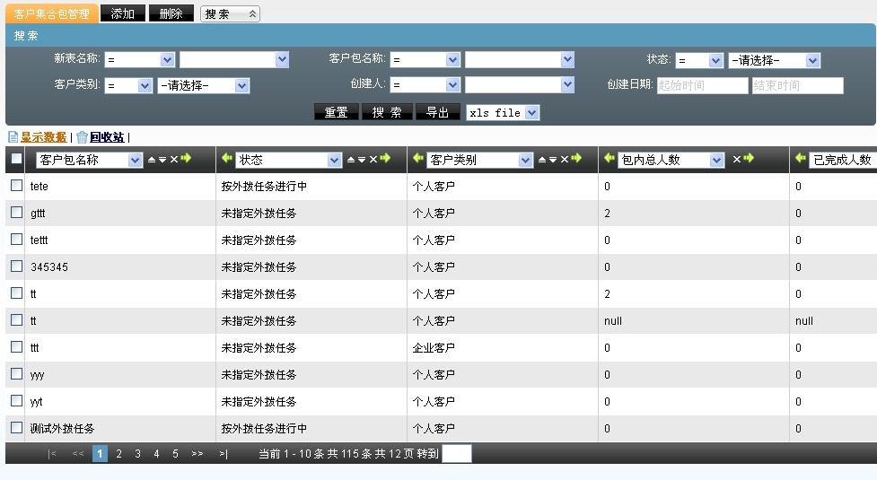Open the xls file export format dropdown

tap(503, 113)
